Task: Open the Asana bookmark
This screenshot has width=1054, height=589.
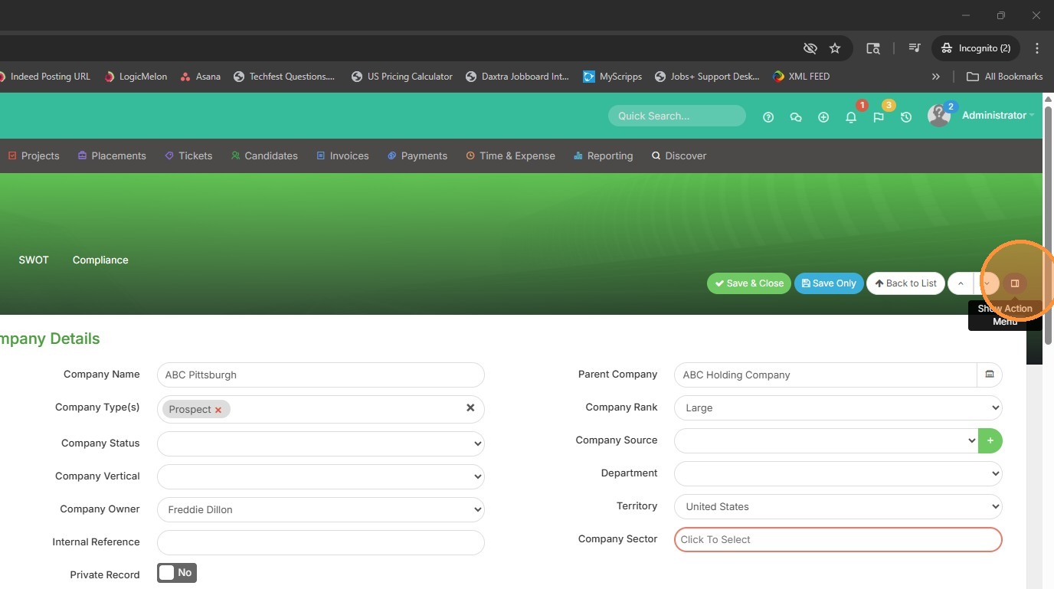Action: (200, 77)
